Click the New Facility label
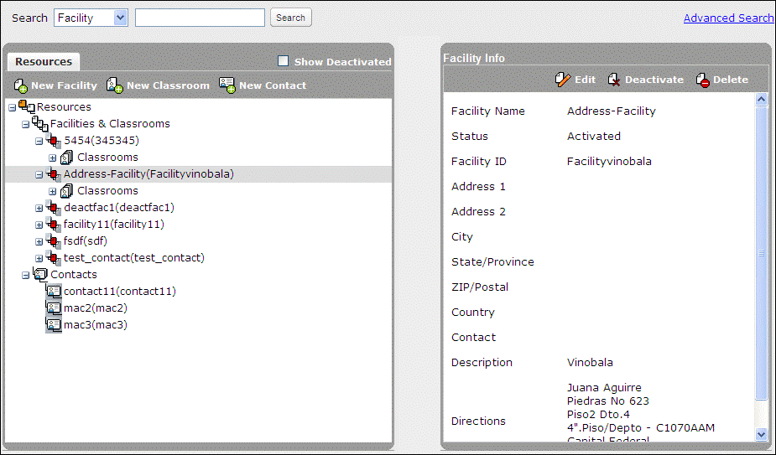 [64, 85]
